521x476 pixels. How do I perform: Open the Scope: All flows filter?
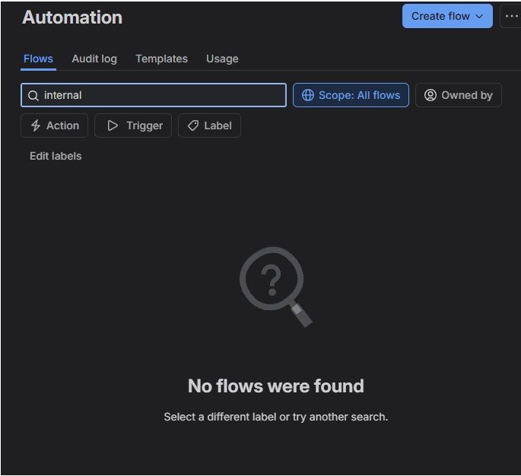coord(351,95)
